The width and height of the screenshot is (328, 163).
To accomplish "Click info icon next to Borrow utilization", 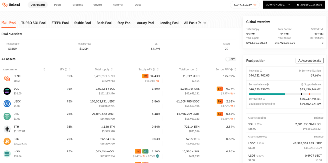I will pos(299,71).
